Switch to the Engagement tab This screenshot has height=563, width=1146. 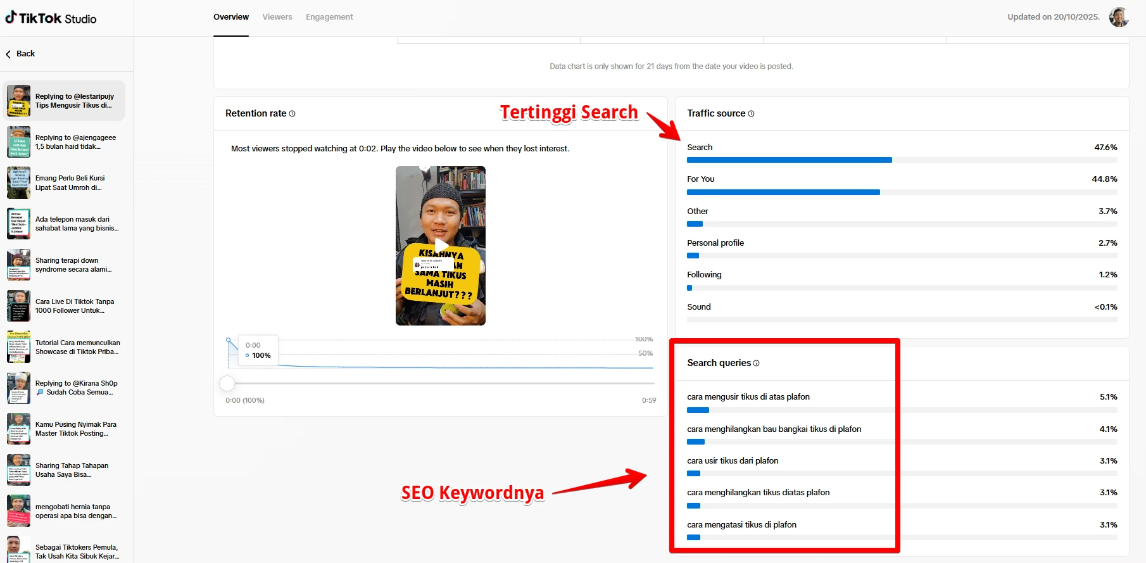(329, 17)
